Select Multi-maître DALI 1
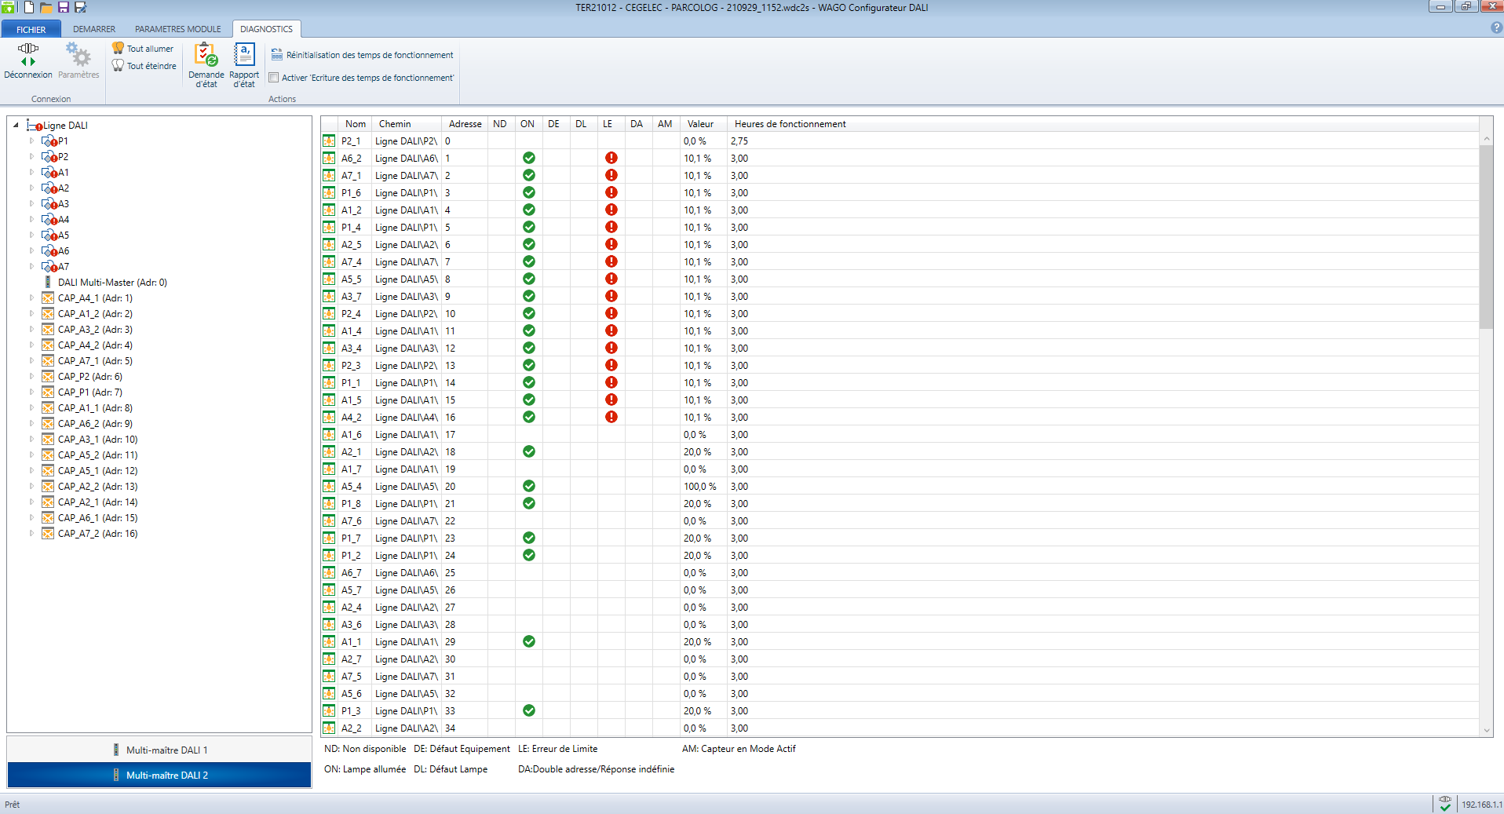Viewport: 1504px width, 814px height. [x=159, y=750]
